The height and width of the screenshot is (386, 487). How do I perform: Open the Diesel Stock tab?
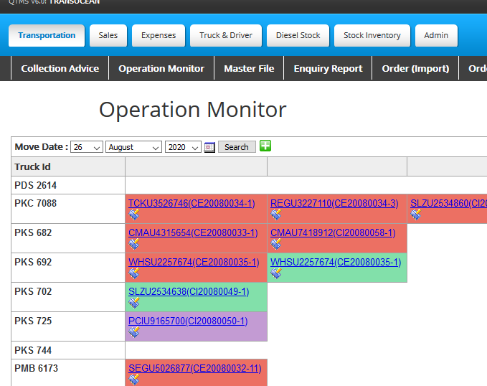pos(298,35)
